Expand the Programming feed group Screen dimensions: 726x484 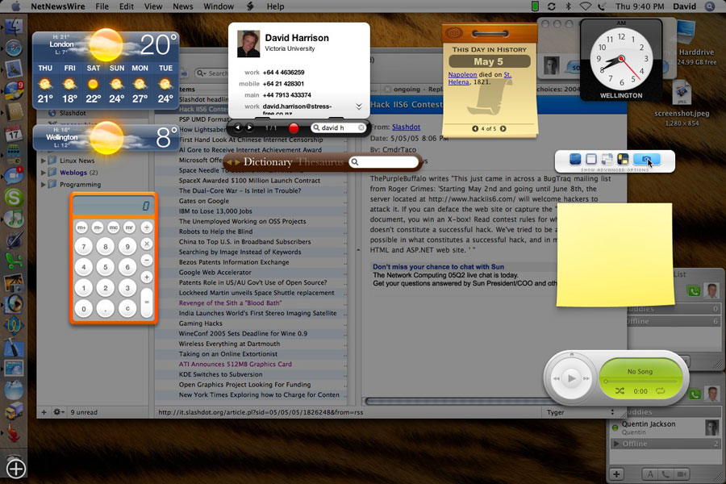44,185
